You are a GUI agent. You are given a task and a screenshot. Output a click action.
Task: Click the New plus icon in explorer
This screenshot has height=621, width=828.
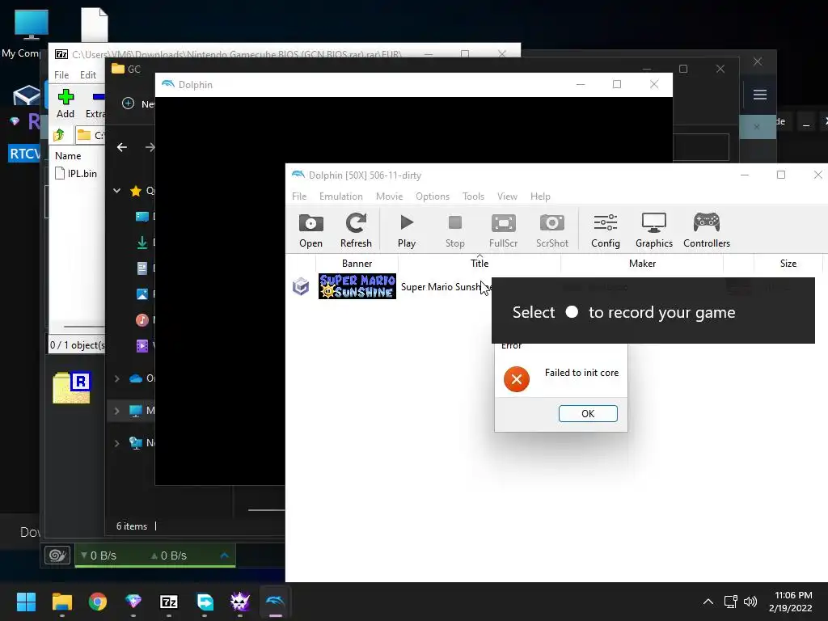pos(129,103)
